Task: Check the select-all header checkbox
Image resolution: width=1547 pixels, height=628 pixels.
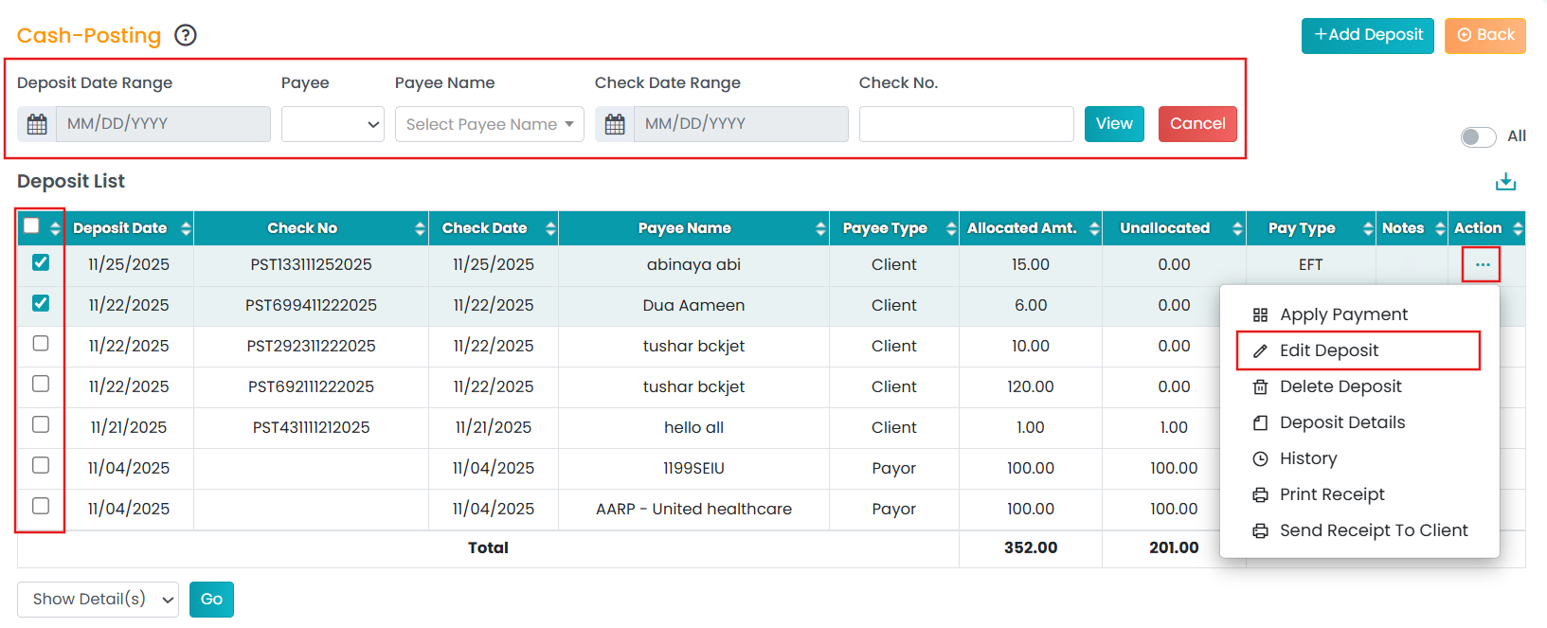Action: (x=31, y=225)
